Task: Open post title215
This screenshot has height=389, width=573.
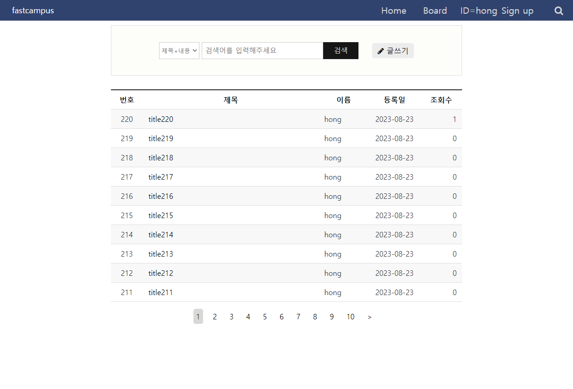Action: [x=161, y=215]
